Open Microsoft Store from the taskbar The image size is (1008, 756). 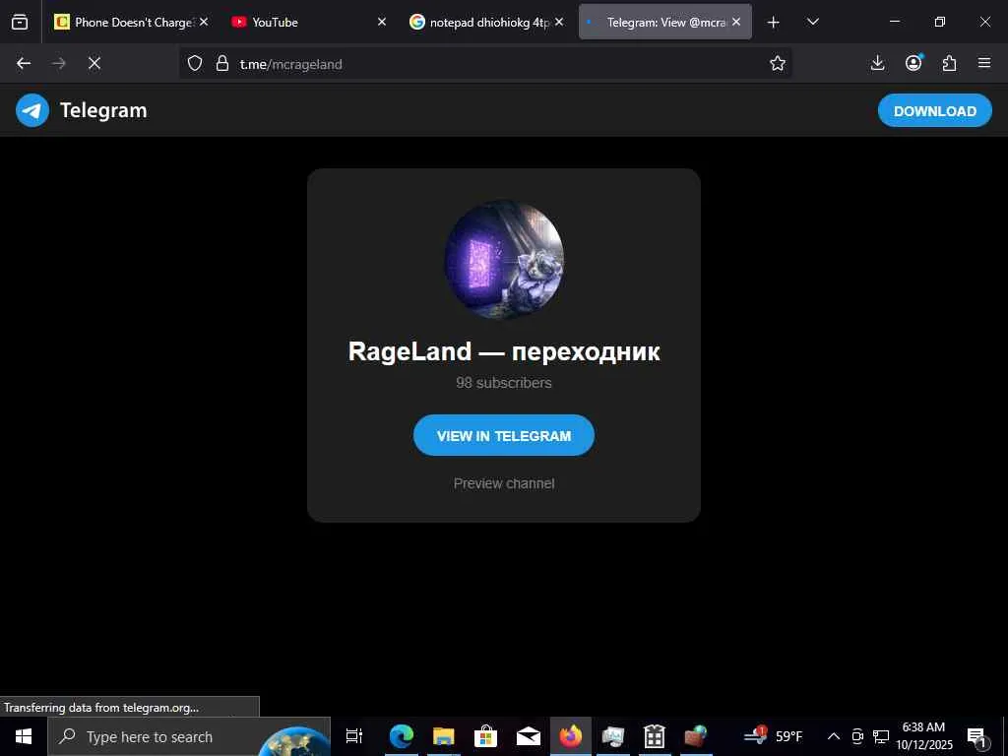486,736
